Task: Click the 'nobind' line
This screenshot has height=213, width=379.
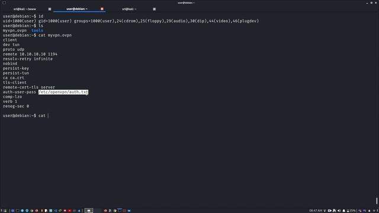Action: (x=10, y=63)
